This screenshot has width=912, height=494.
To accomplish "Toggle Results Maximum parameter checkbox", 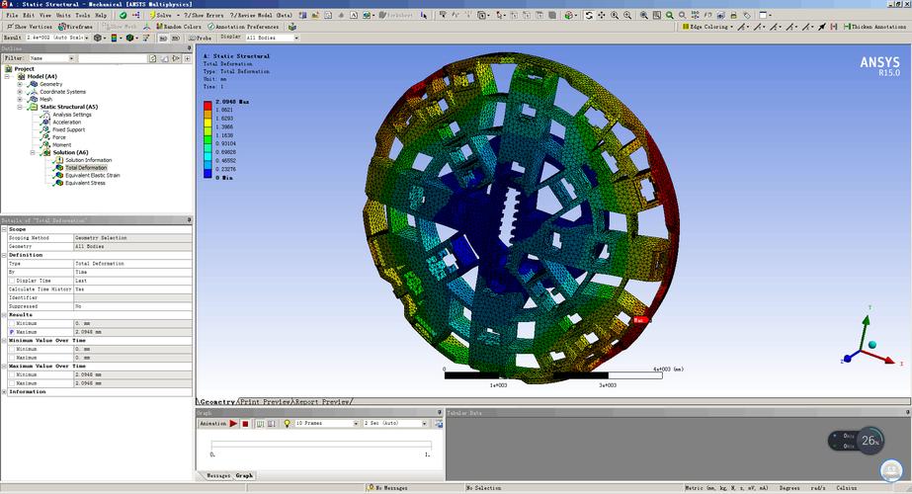I will (x=12, y=332).
